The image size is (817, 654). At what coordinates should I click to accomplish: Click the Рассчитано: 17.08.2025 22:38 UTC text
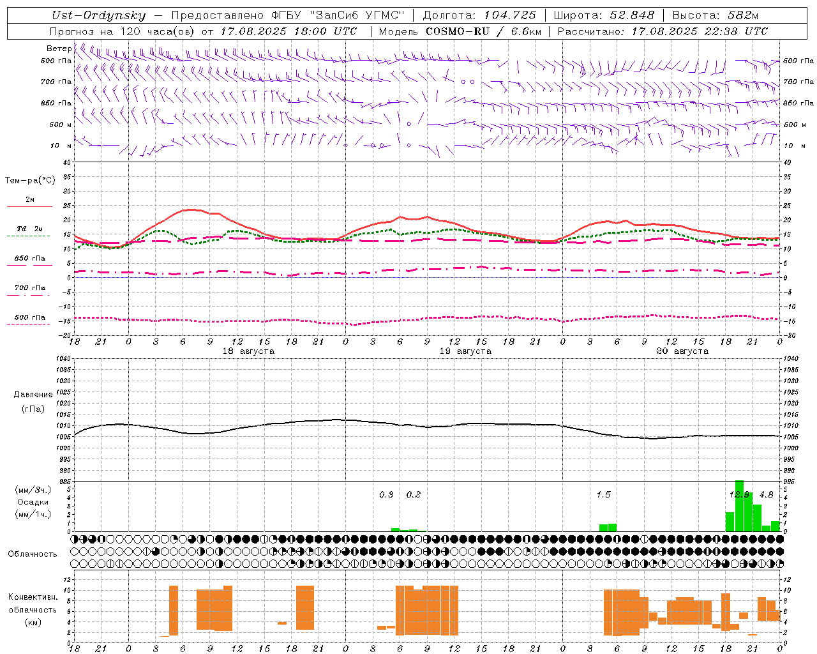[663, 31]
